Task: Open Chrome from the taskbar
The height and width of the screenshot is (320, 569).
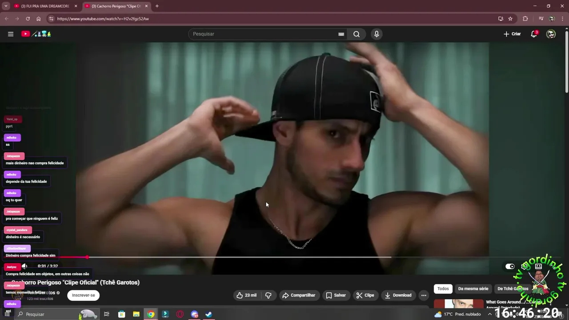Action: point(151,314)
